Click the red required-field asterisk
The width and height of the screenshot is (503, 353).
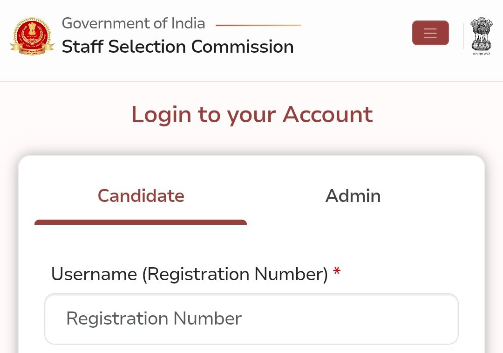(337, 272)
